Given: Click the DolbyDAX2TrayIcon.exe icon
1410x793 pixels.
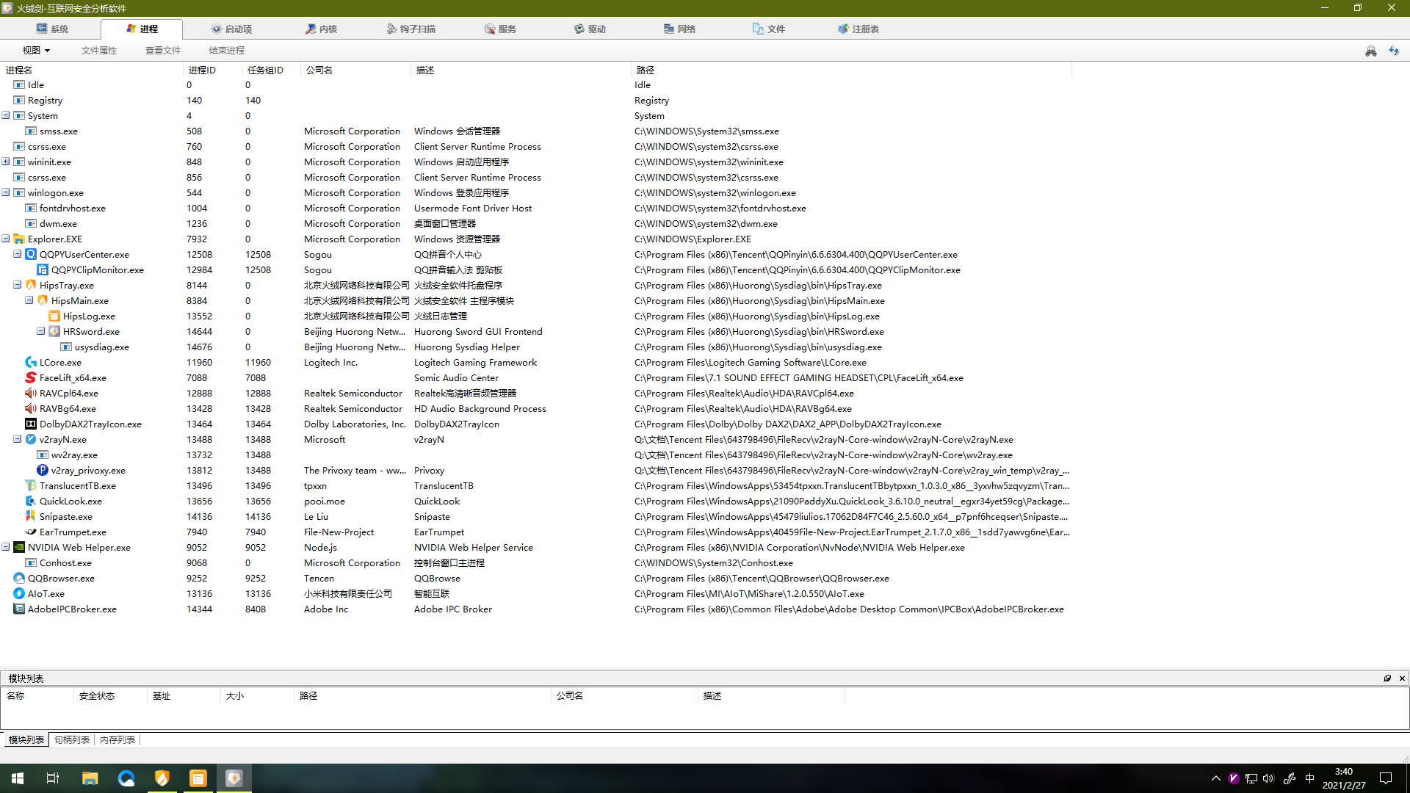Looking at the screenshot, I should (31, 424).
